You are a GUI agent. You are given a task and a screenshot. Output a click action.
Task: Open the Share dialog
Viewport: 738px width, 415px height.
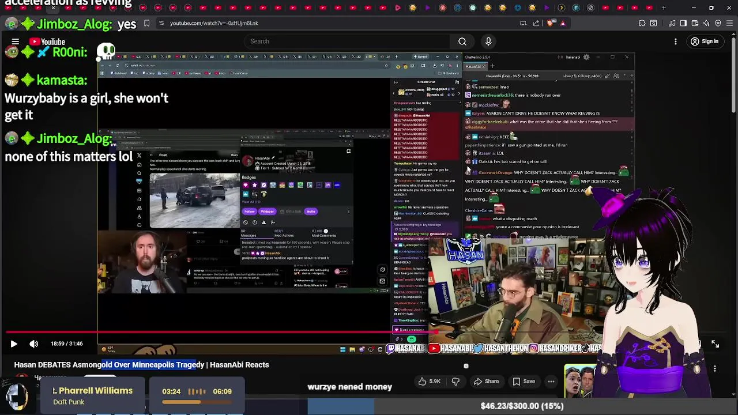coord(486,382)
